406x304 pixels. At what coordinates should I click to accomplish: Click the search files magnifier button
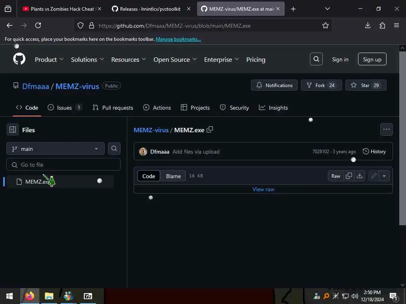tap(114, 148)
